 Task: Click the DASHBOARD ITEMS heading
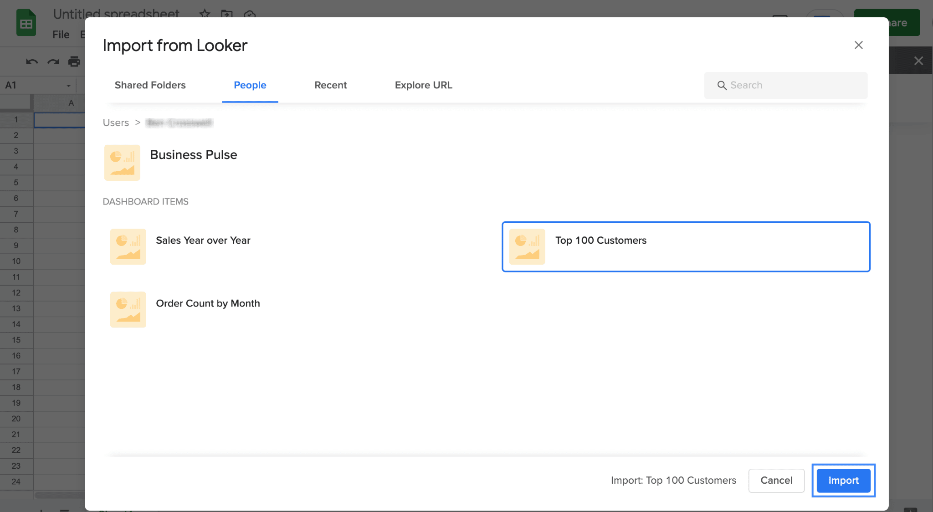[x=145, y=201]
